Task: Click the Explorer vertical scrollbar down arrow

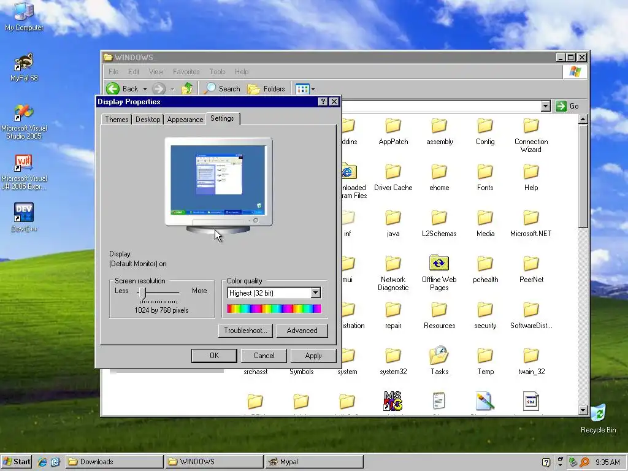Action: tap(583, 410)
